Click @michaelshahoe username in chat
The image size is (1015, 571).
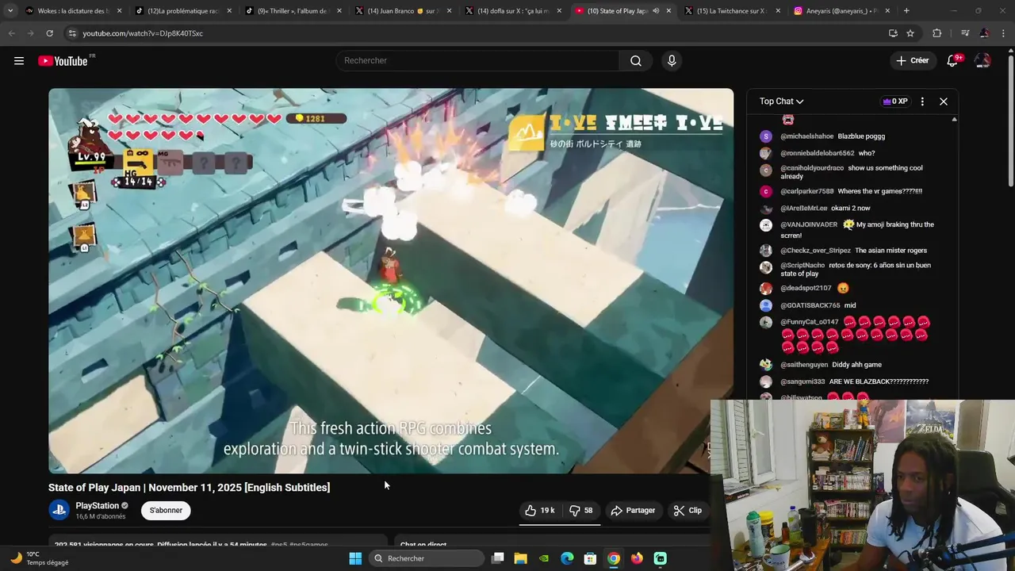[806, 136]
